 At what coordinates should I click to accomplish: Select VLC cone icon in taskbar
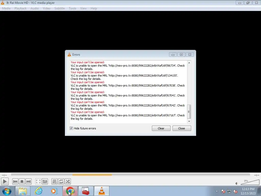click(101, 191)
